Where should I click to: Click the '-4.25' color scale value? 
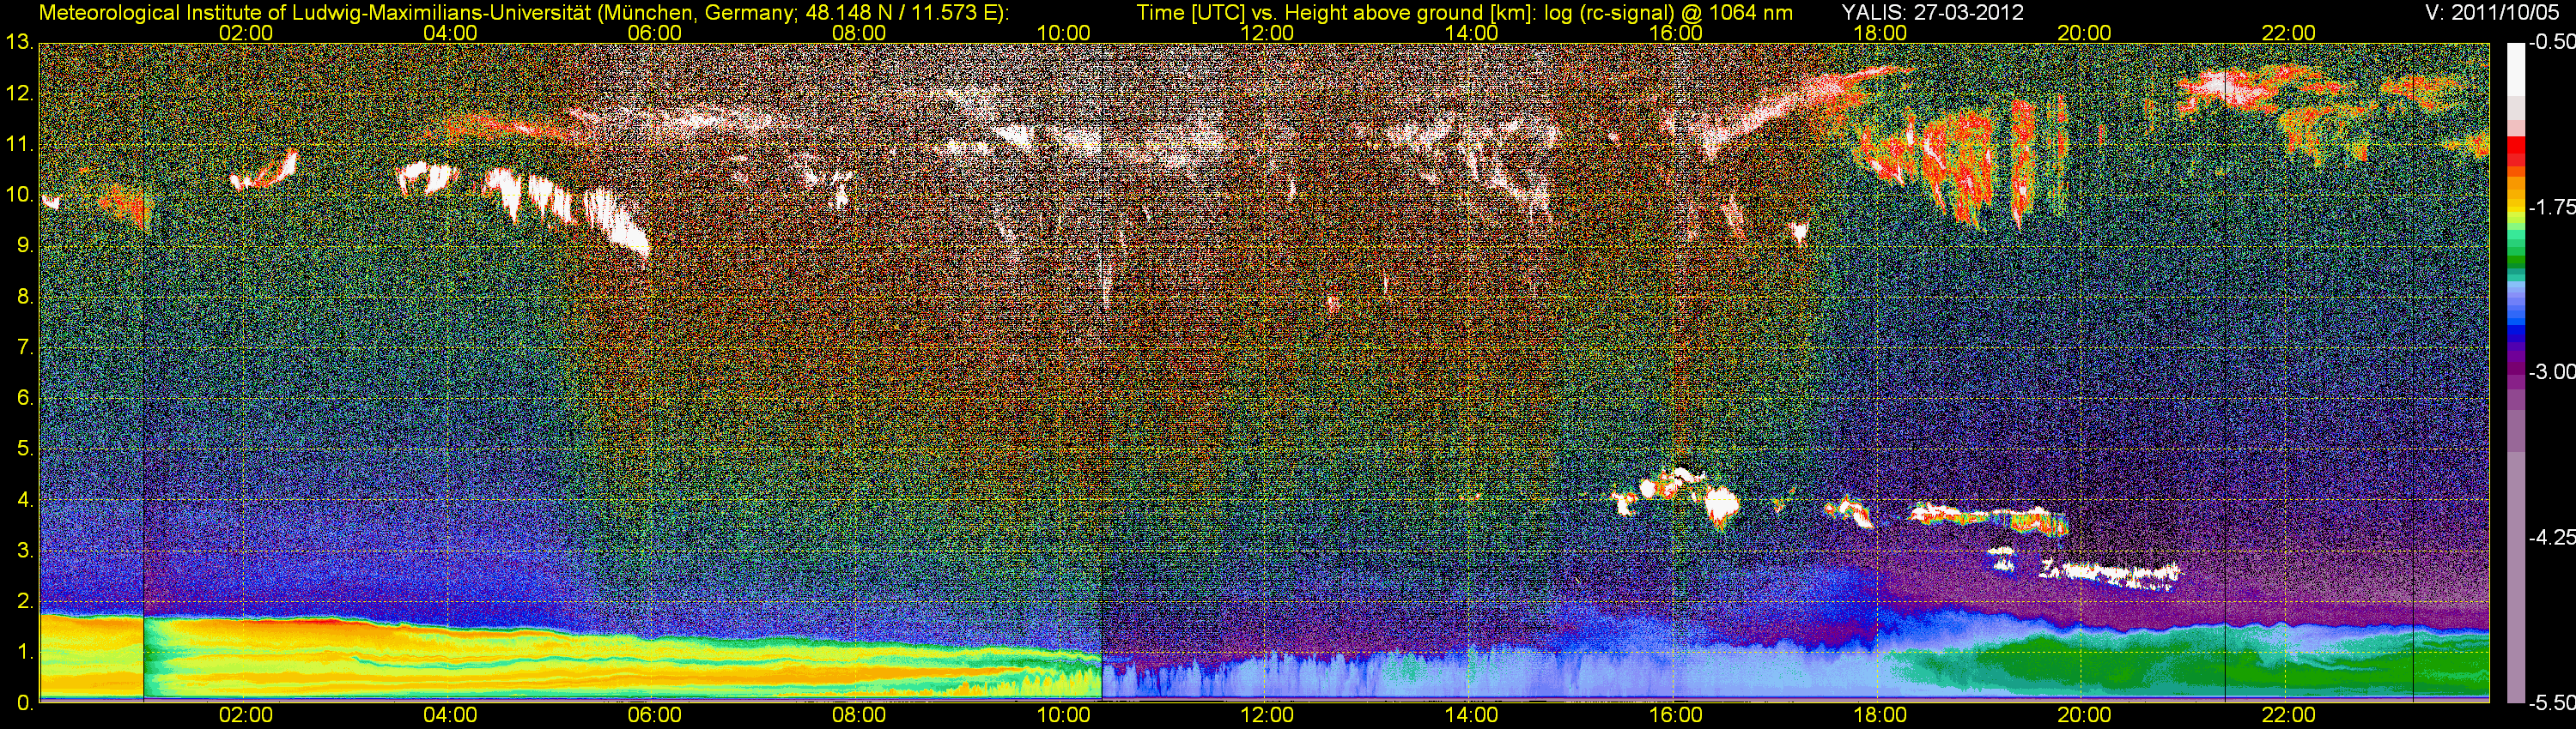[2552, 537]
